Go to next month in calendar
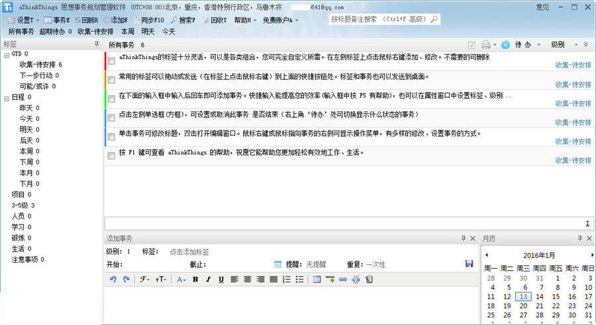This screenshot has height=325, width=596. point(592,255)
